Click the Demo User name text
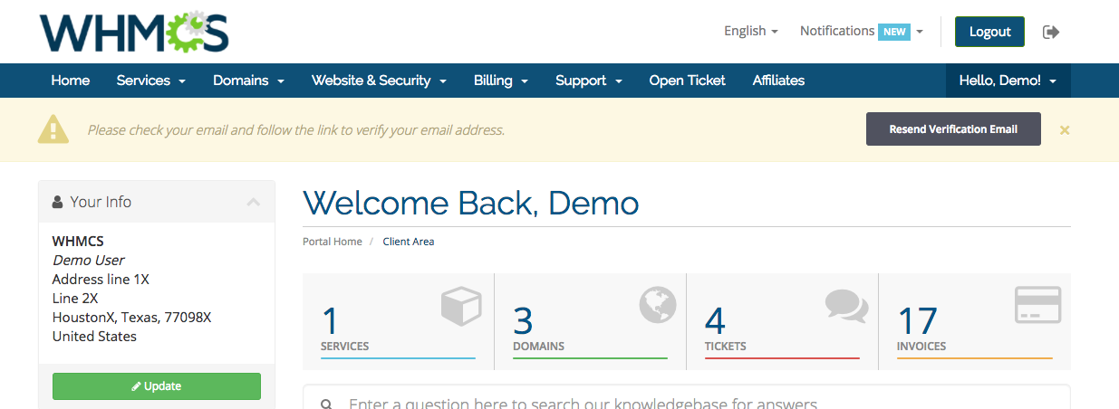Viewport: 1119px width, 409px height. coord(89,261)
